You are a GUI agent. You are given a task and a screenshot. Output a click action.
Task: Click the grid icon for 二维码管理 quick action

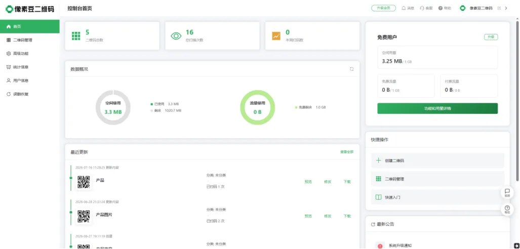[x=378, y=179]
